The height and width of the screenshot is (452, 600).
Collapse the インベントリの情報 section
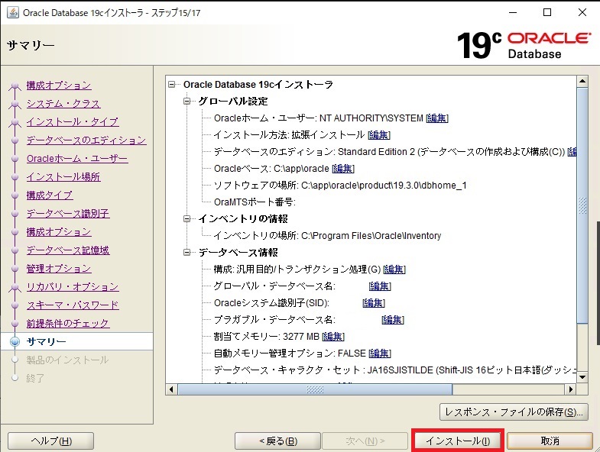186,218
